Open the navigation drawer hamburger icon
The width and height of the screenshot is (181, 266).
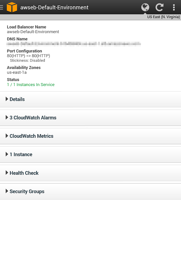(2, 7)
